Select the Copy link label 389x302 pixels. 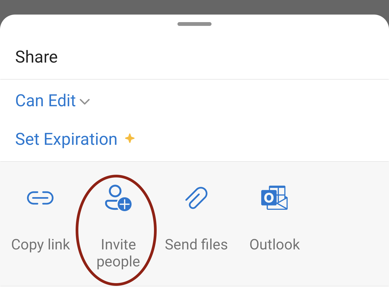click(x=41, y=245)
